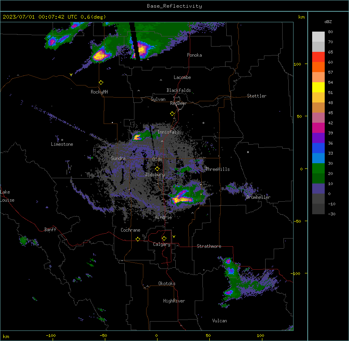Viewport: 349px width, 341px height.
Task: Click the Didsbury label
Action: point(155,175)
